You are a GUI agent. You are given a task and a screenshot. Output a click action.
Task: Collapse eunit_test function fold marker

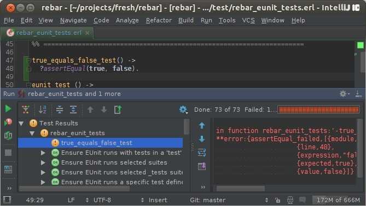tap(28, 85)
